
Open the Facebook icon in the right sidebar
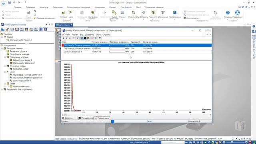click(x=254, y=31)
